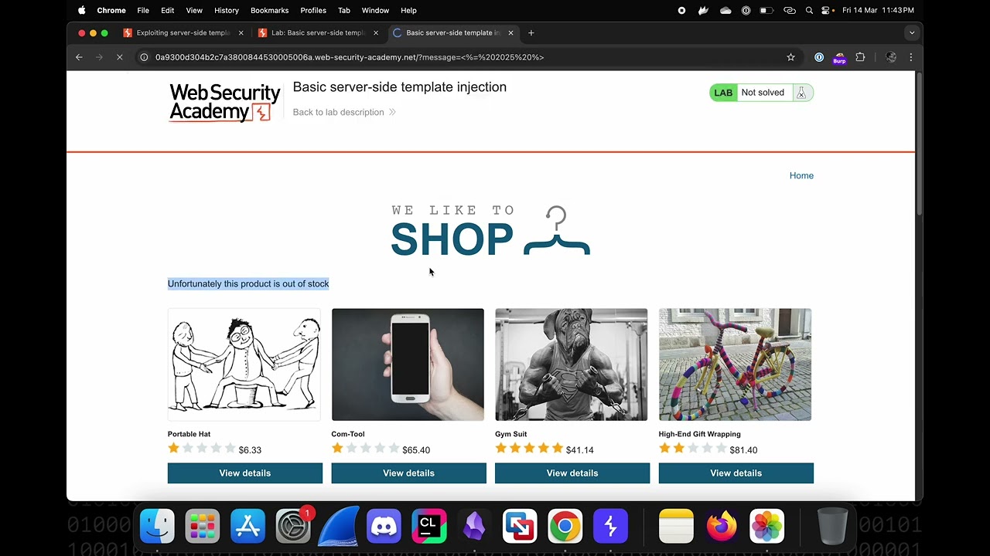Image resolution: width=990 pixels, height=556 pixels.
Task: Switch to the Exploiting server-side template tab
Action: point(183,32)
